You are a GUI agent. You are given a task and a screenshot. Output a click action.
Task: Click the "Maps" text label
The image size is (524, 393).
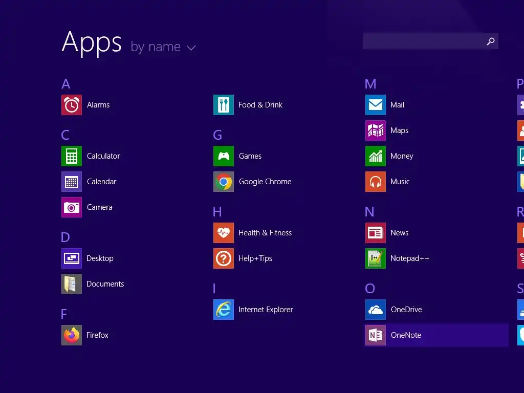point(399,130)
